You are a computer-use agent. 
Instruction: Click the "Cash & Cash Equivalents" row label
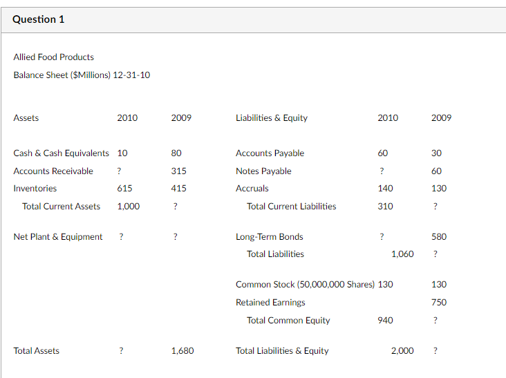pos(61,153)
